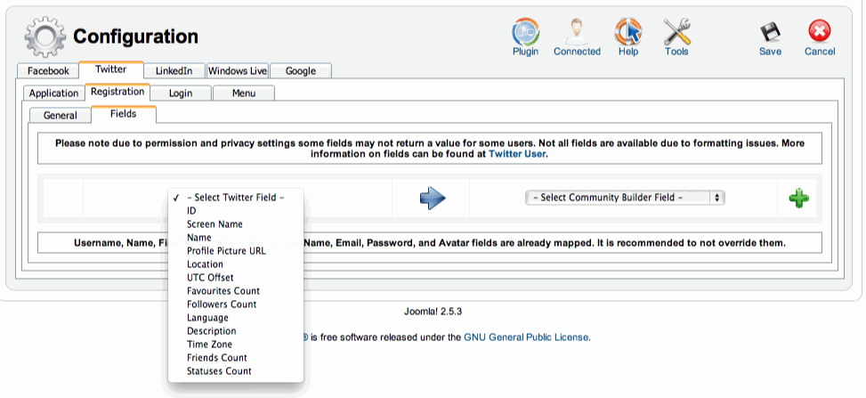Pick Friends Count option
This screenshot has height=398, width=866.
(236, 358)
